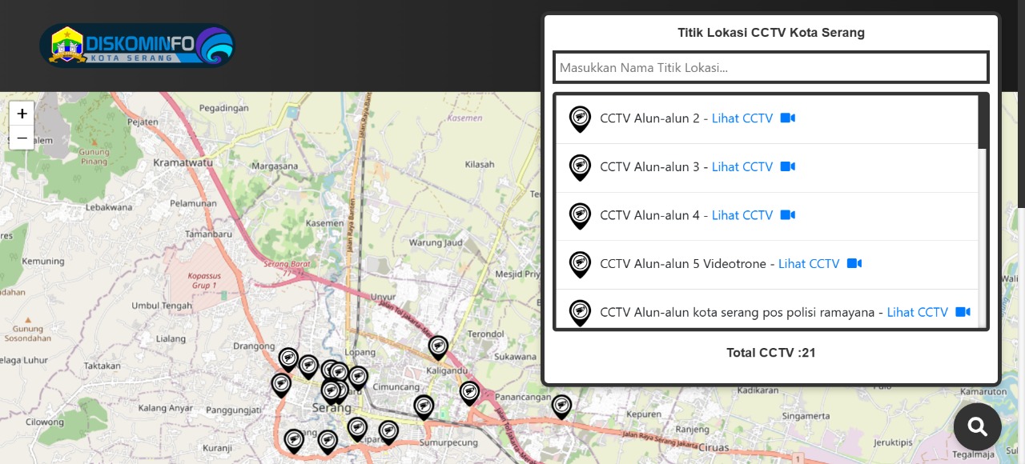The height and width of the screenshot is (464, 1025).
Task: Zoom in on the map
Action: coord(22,114)
